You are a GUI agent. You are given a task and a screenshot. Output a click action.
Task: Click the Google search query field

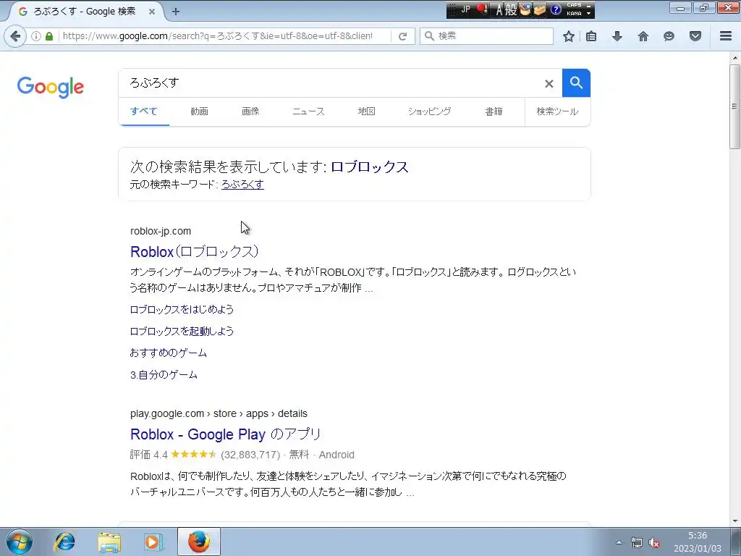point(331,83)
